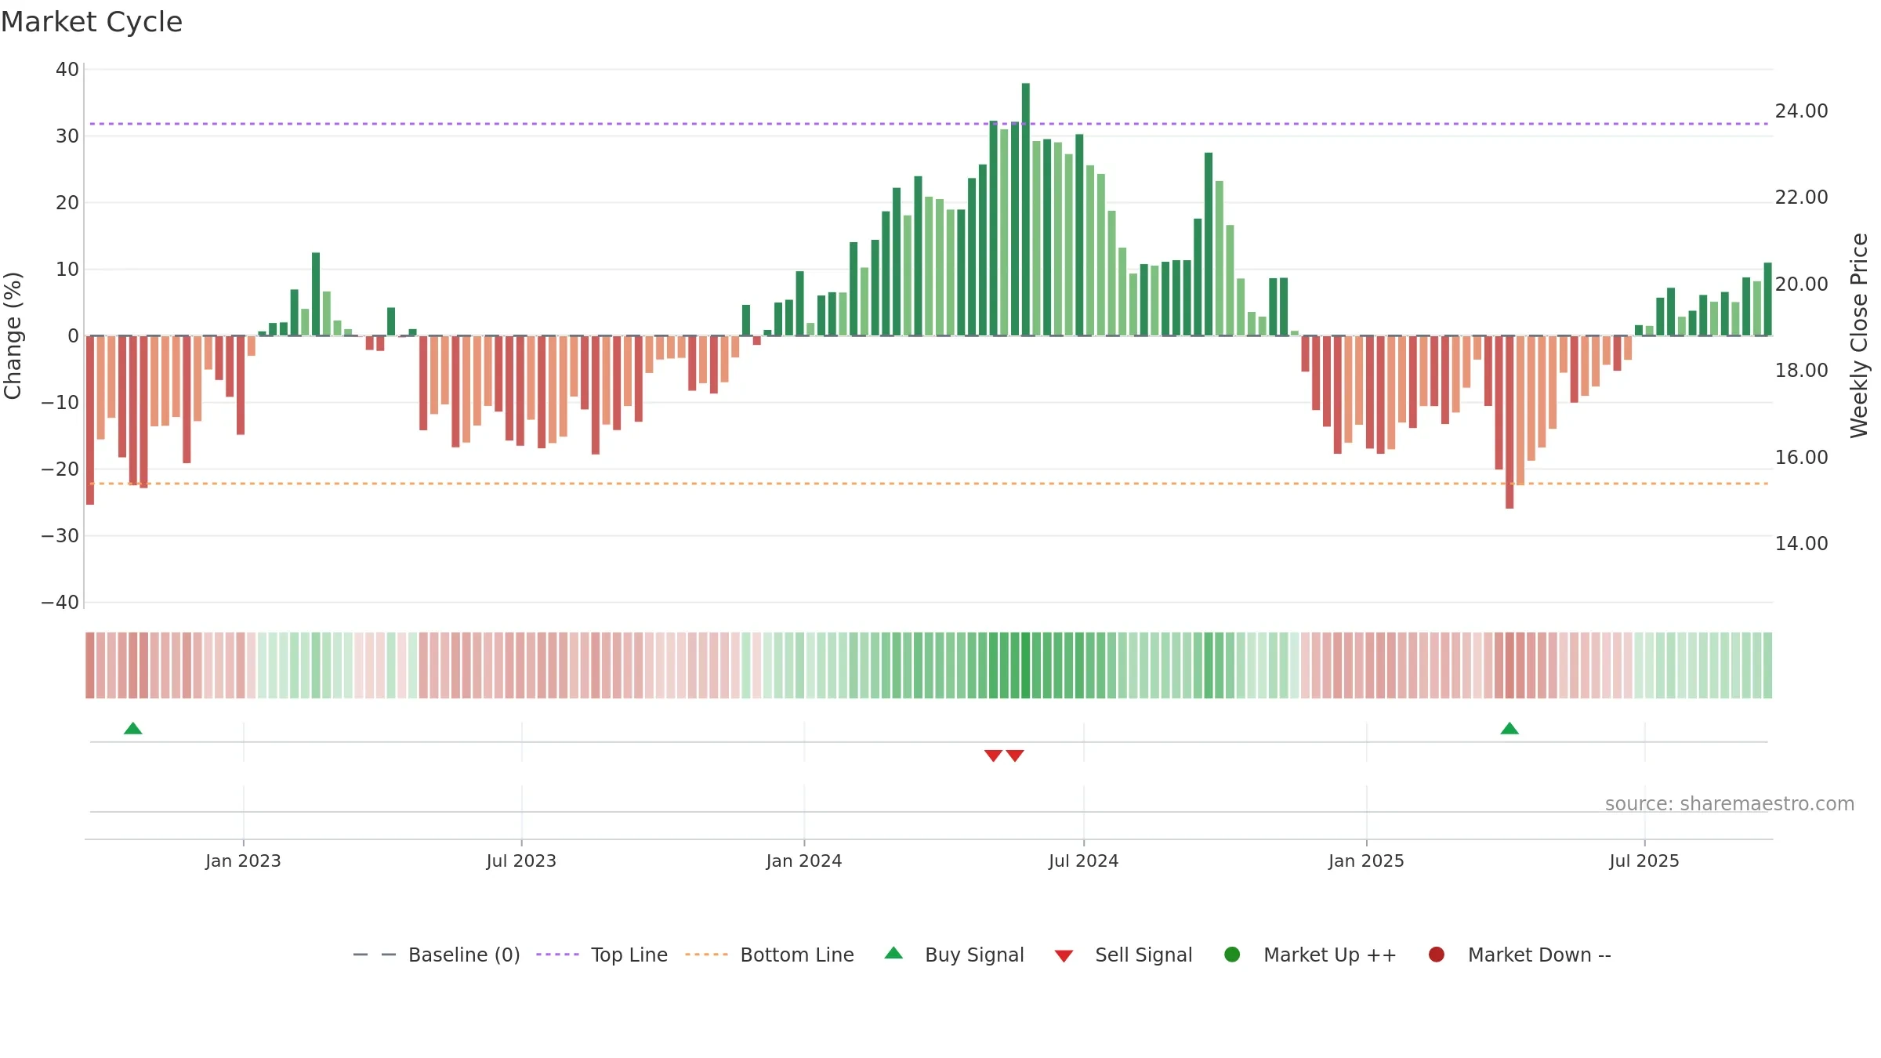This screenshot has width=1881, height=1058.
Task: Click the 24.00 price tick on right axis
Action: pyautogui.click(x=1801, y=111)
